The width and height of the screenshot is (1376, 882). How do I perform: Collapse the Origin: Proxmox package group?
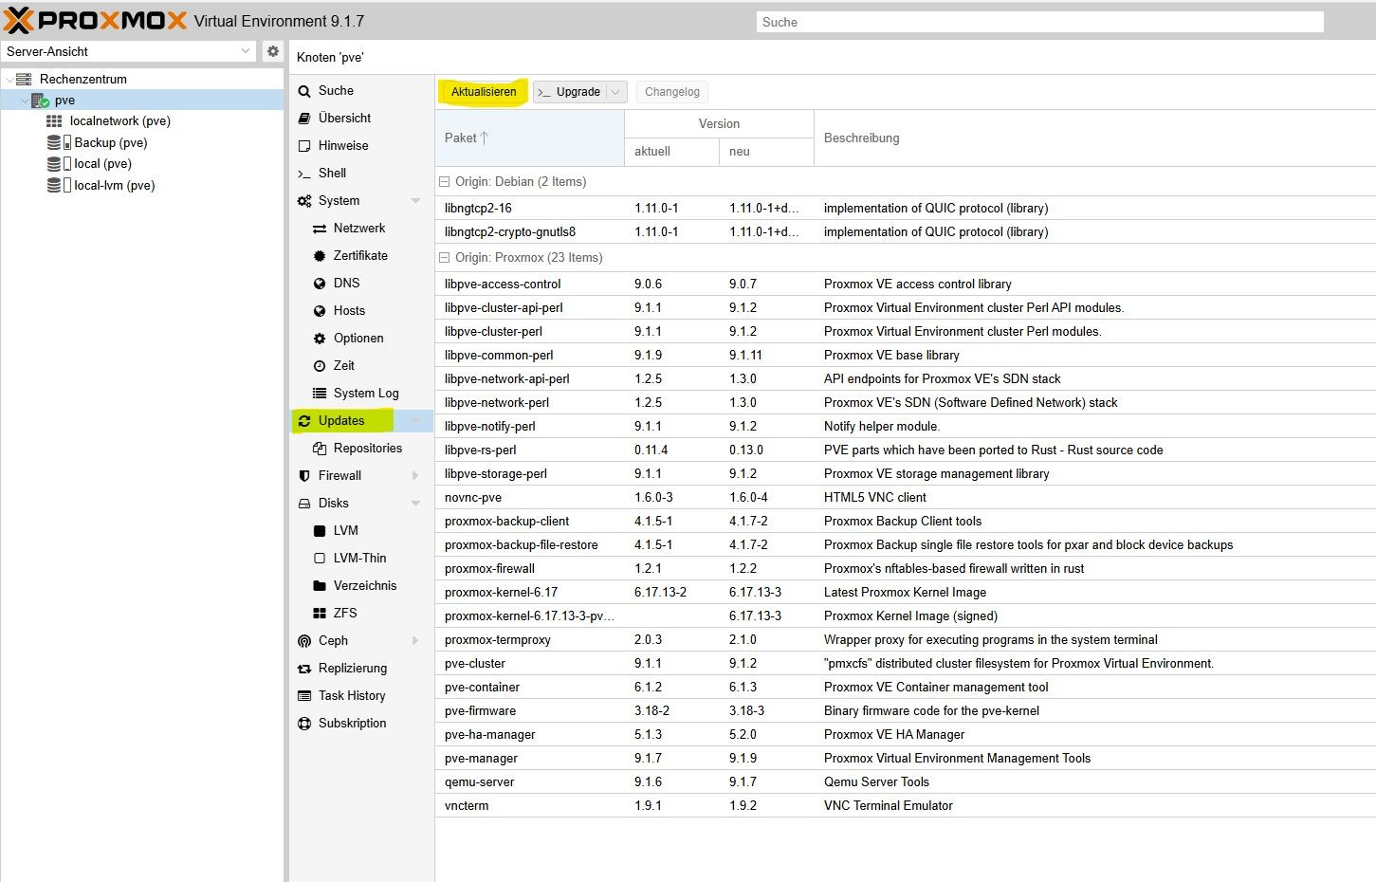pyautogui.click(x=444, y=258)
